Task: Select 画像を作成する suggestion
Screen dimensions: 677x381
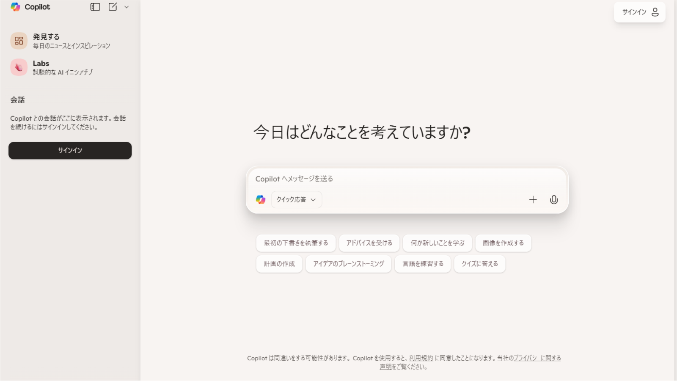Action: click(503, 243)
